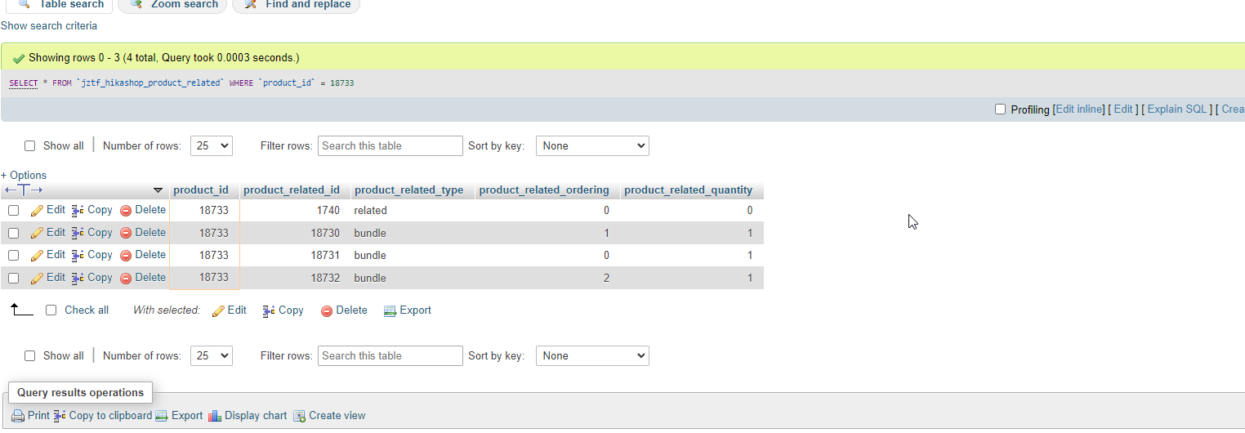The width and height of the screenshot is (1245, 433).
Task: Click Export icon in With selected actions
Action: click(390, 311)
